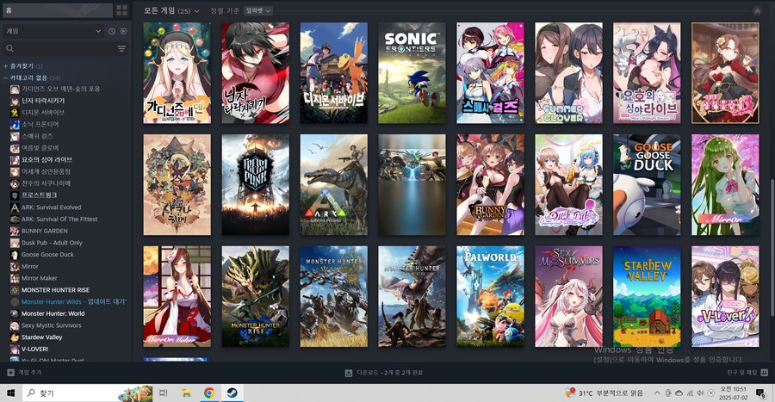Open File Explorer from taskbar

(x=186, y=393)
